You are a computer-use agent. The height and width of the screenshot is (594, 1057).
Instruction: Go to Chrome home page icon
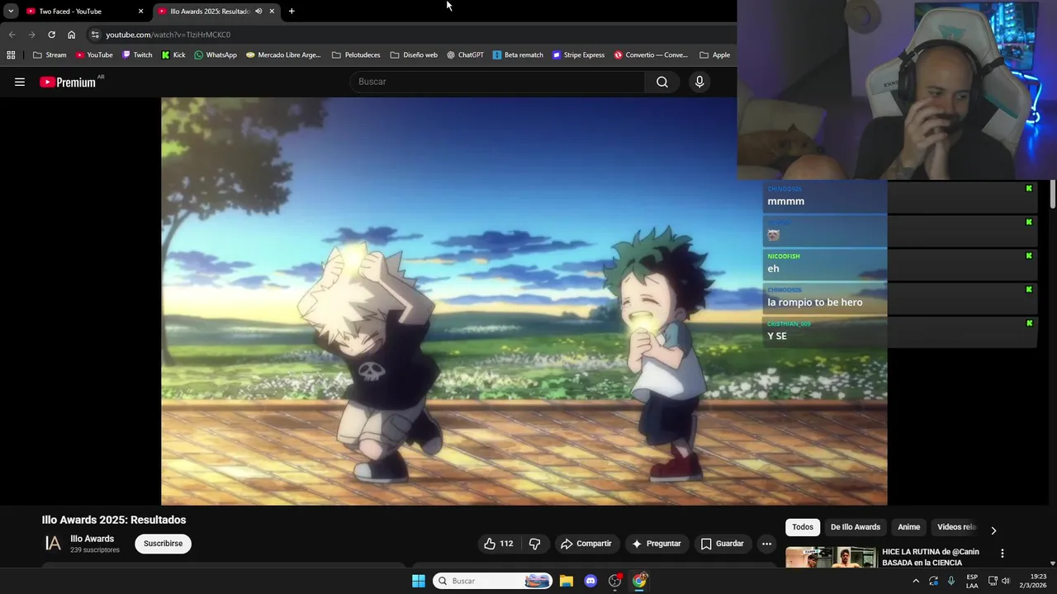pyautogui.click(x=71, y=35)
